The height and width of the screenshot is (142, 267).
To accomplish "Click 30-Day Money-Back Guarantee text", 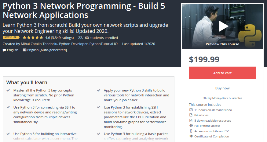I will (222, 98).
